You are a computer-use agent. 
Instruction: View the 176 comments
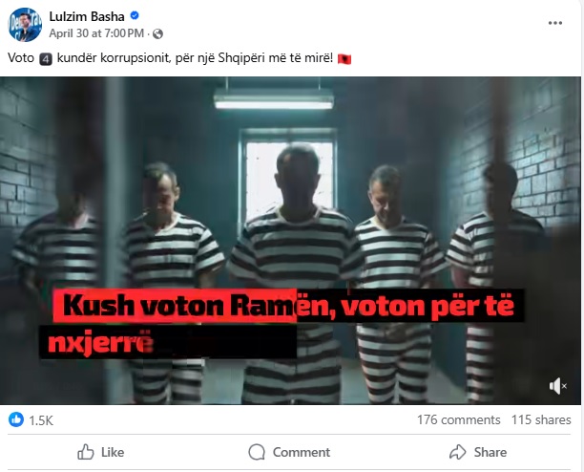(x=458, y=419)
